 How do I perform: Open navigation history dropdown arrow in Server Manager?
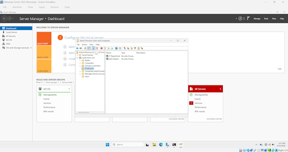tap(13, 19)
